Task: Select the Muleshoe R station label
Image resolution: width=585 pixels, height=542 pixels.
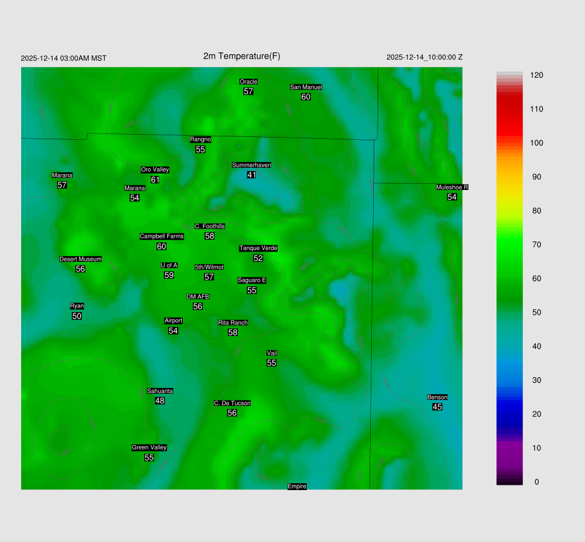Action: (452, 187)
